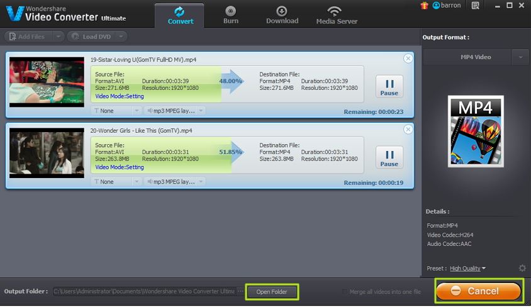Toggle Merge all videos into one file
The image size is (531, 307).
(381, 292)
